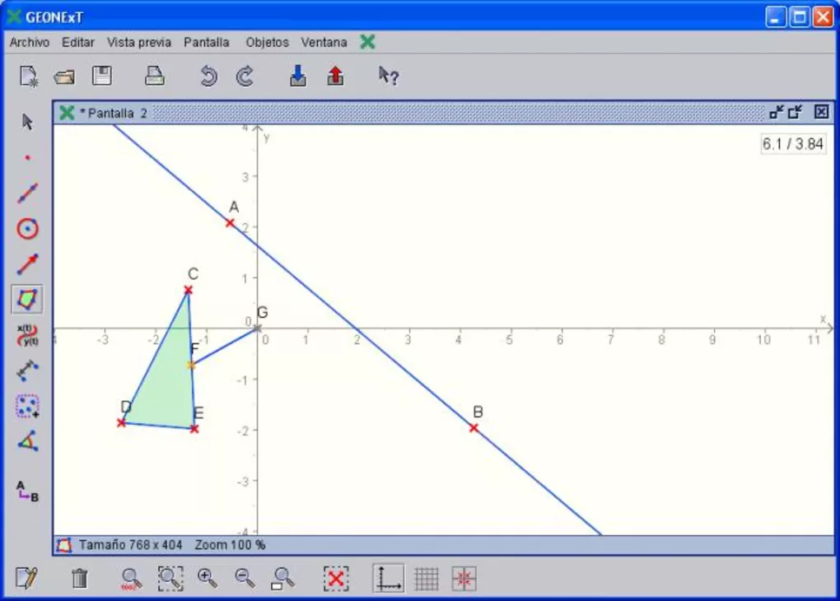Pick the angle measurement tool

coord(28,441)
